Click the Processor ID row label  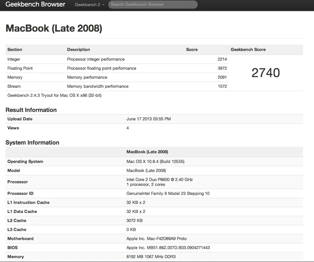pos(20,193)
